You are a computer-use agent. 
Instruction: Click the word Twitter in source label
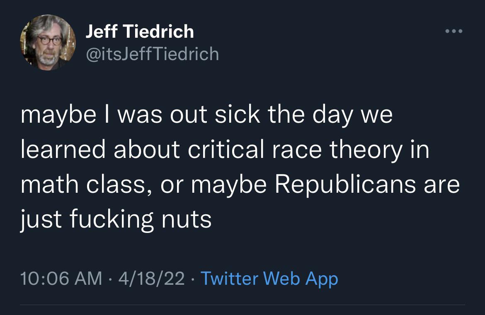tap(230, 278)
